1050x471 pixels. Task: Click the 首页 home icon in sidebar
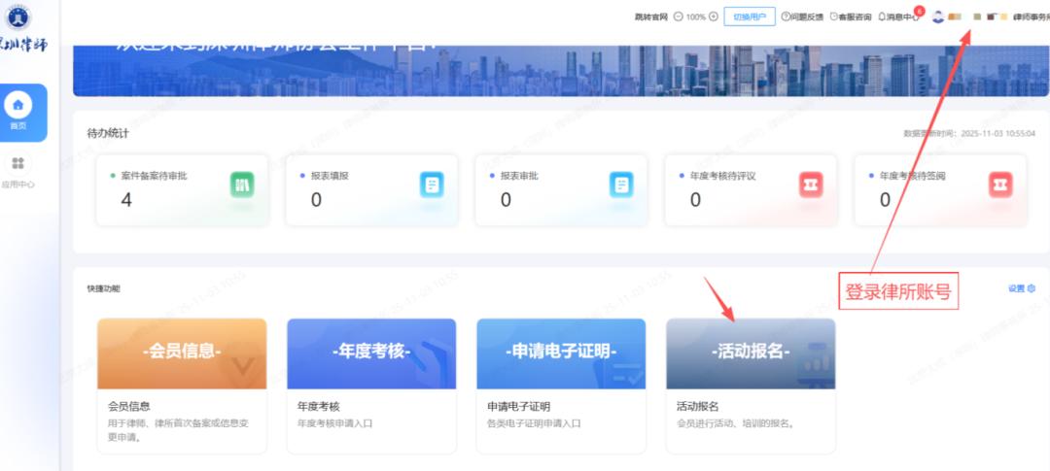(18, 105)
